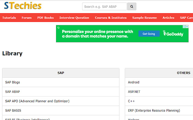Click the GoDaddy logo in the ad
193x120 pixels.
pyautogui.click(x=173, y=34)
